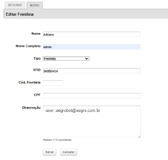Viewport: 168px width, 160px height.
Task: Focus the Nome Completo field with admin
Action: (92, 47)
